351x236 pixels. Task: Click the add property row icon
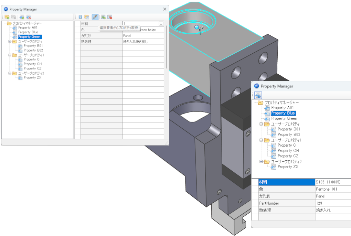103,17
